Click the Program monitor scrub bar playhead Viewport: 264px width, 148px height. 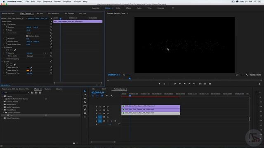click(x=130, y=79)
